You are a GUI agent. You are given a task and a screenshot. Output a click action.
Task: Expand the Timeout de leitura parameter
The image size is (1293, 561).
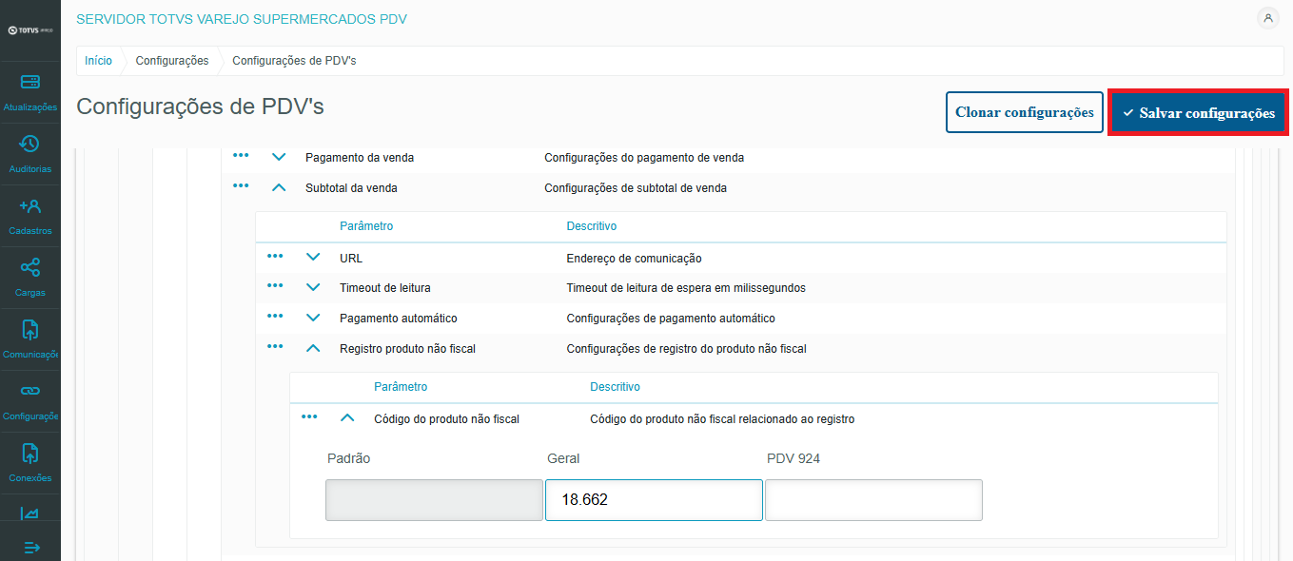point(313,287)
